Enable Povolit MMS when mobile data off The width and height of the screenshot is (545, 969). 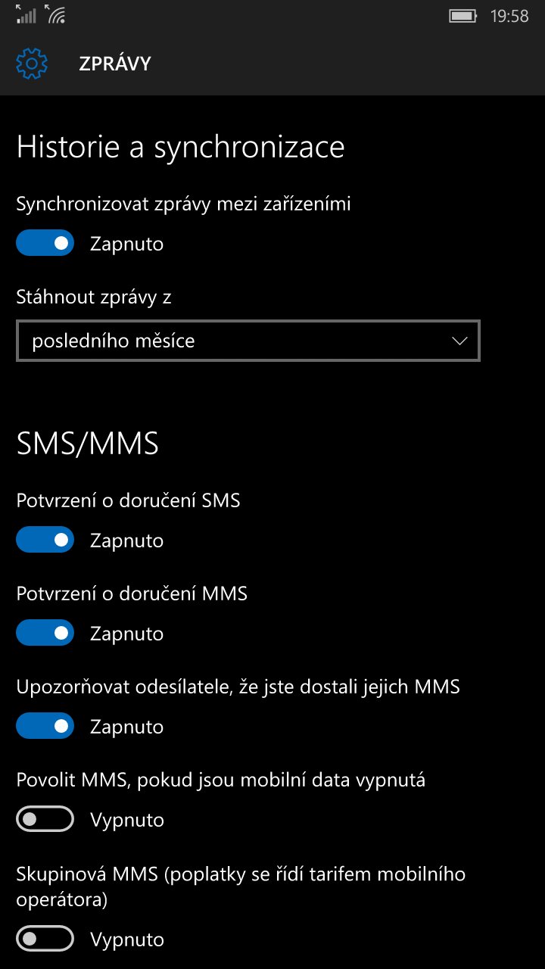point(45,820)
